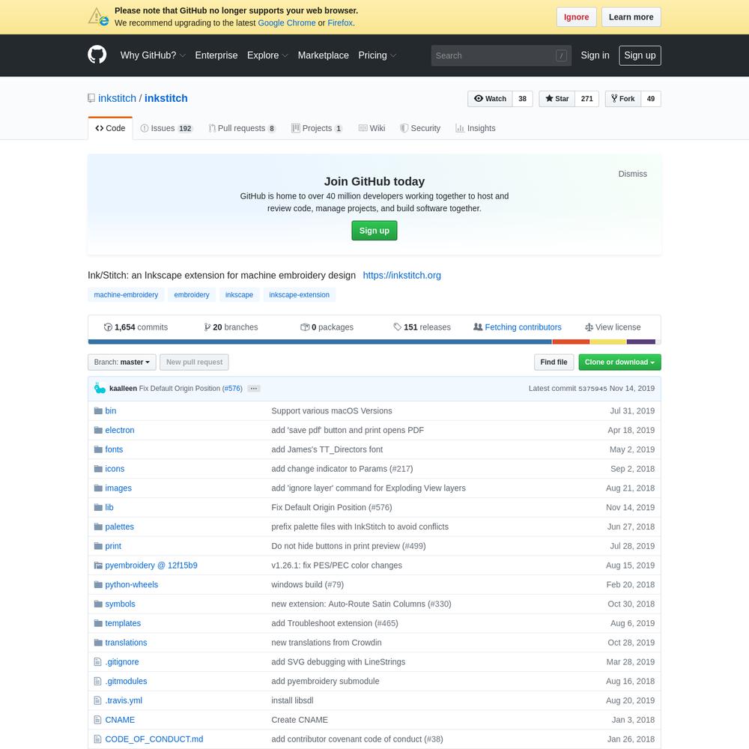The width and height of the screenshot is (749, 749).
Task: Switch to the Pull requests tab
Action: pos(242,128)
